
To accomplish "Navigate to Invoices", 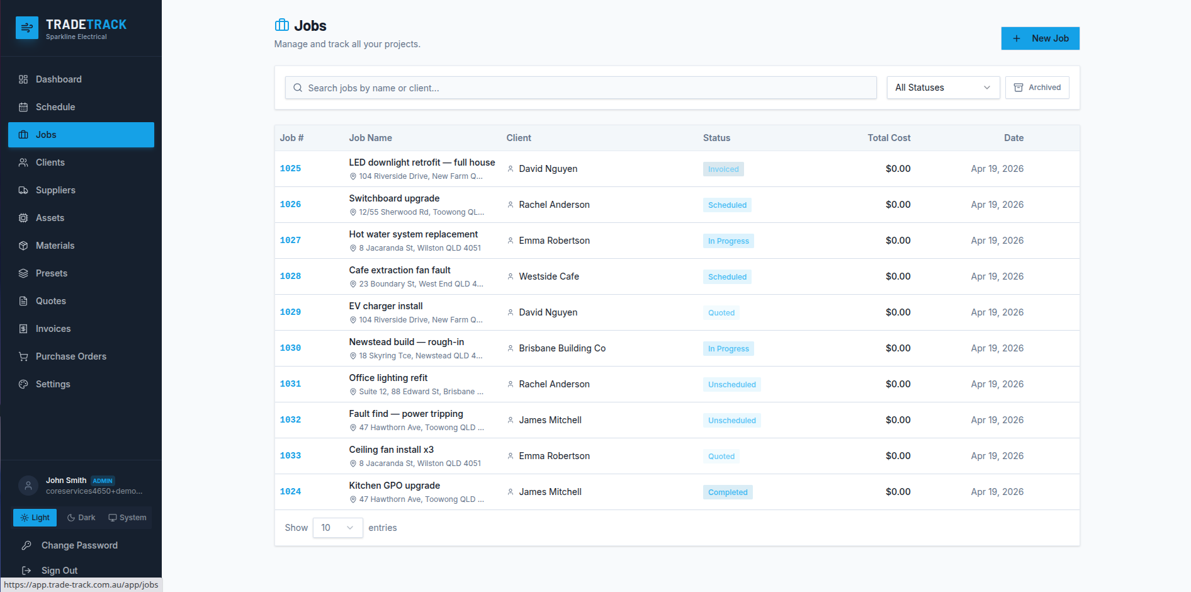I will click(81, 329).
